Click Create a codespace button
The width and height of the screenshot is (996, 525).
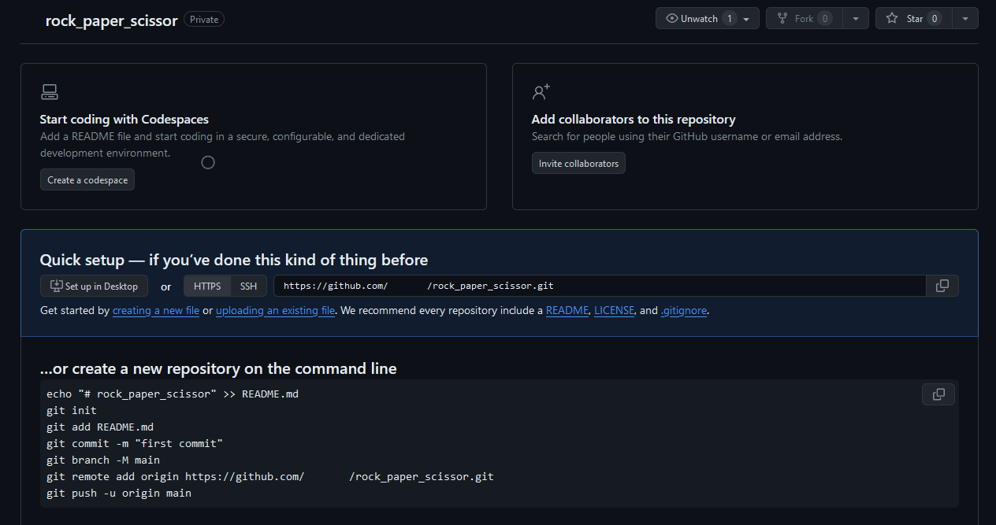[x=87, y=179]
